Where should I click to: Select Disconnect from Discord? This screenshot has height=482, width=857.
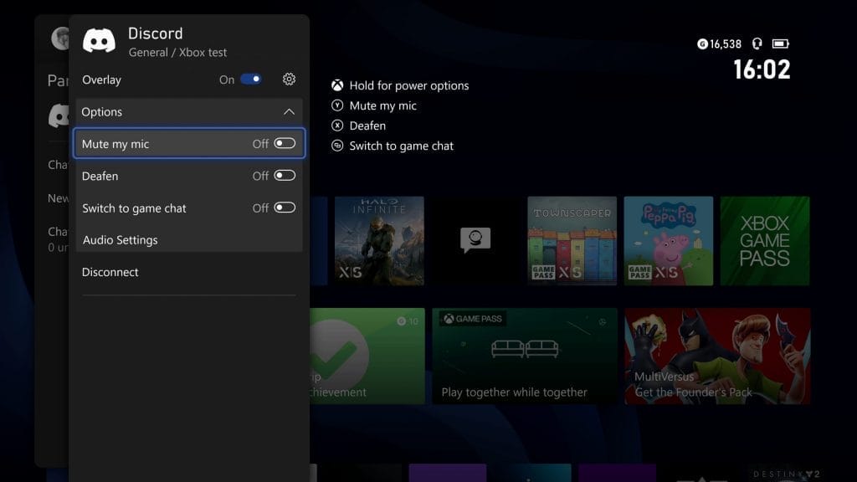(x=110, y=272)
